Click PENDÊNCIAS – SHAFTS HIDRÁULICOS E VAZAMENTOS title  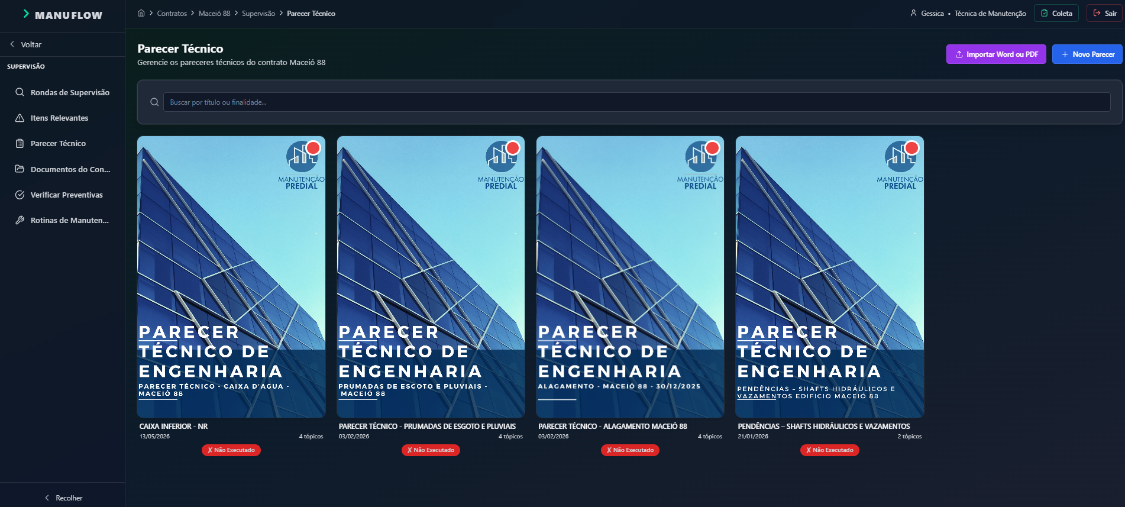click(x=824, y=426)
